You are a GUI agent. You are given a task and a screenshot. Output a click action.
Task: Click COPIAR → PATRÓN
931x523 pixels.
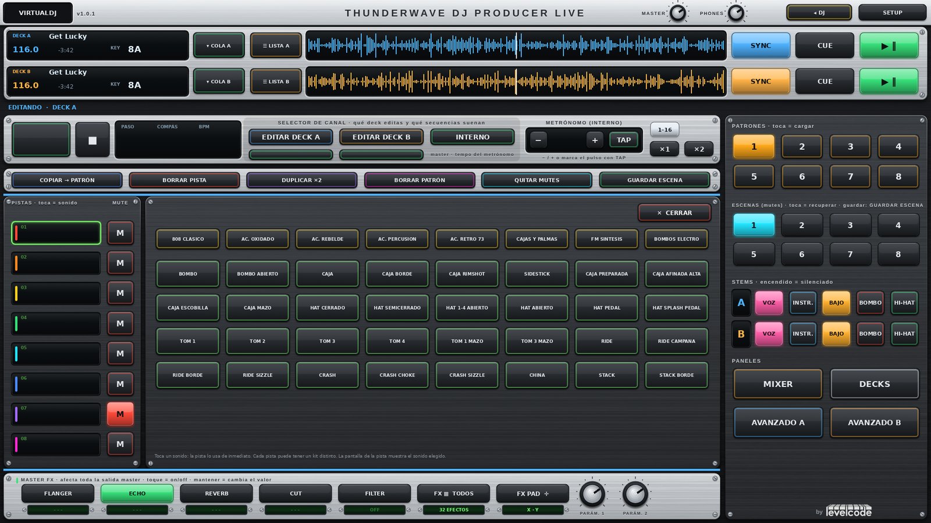67,180
